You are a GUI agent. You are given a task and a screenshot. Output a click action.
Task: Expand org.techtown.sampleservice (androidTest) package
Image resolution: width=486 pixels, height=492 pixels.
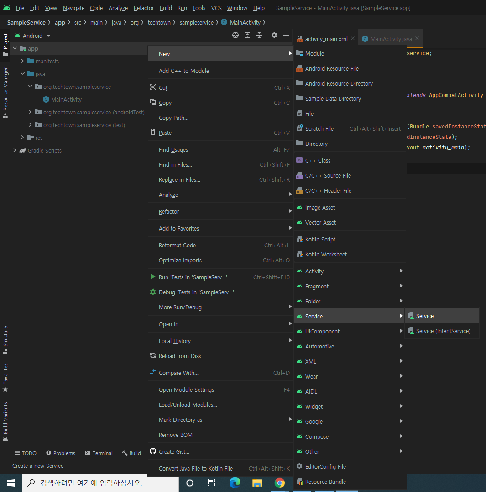pos(30,112)
